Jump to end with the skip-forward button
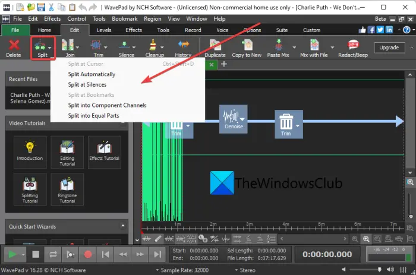The height and width of the screenshot is (275, 416). [157, 255]
